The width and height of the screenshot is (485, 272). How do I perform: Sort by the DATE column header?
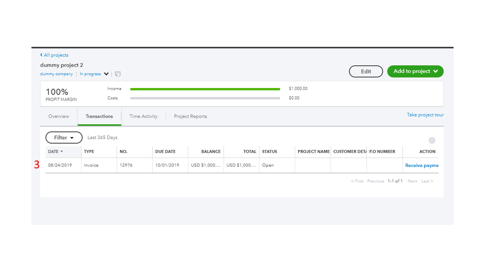point(63,151)
